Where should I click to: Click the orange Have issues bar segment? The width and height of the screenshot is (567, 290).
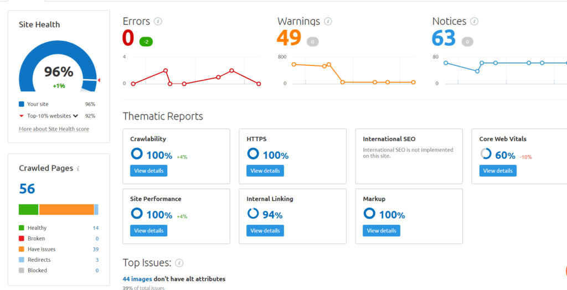(66, 209)
